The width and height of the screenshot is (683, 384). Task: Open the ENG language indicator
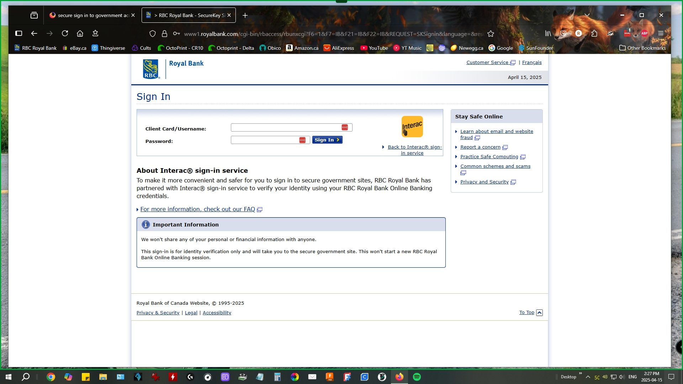tap(632, 377)
